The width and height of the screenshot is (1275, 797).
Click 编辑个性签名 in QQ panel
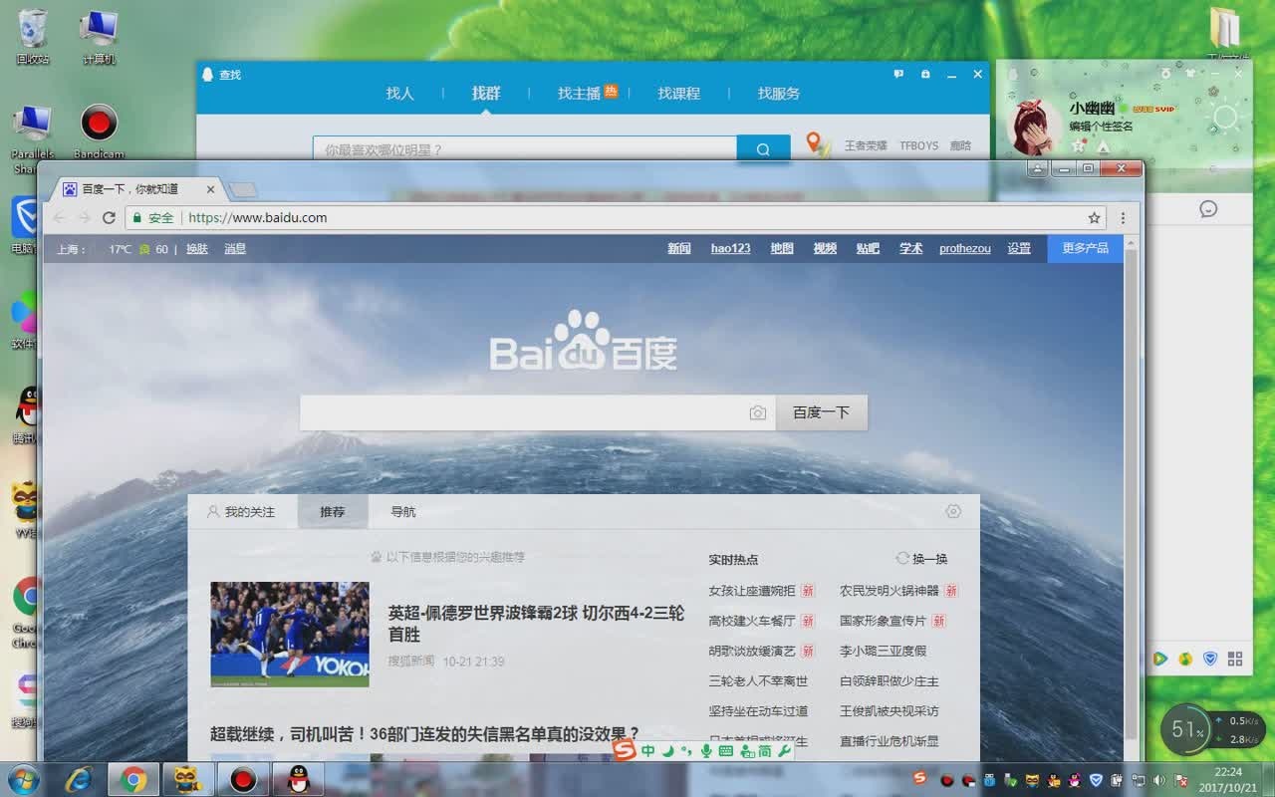click(1101, 127)
